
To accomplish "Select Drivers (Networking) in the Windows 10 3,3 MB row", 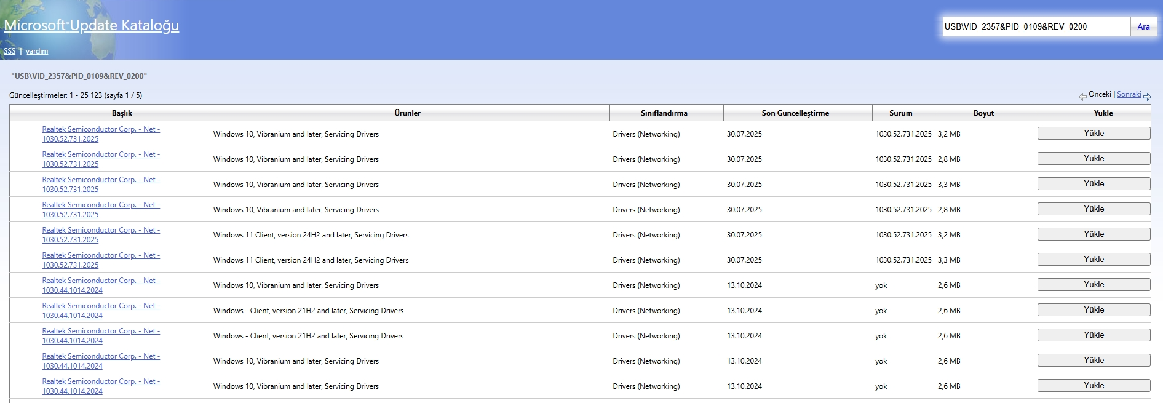I will coord(646,185).
